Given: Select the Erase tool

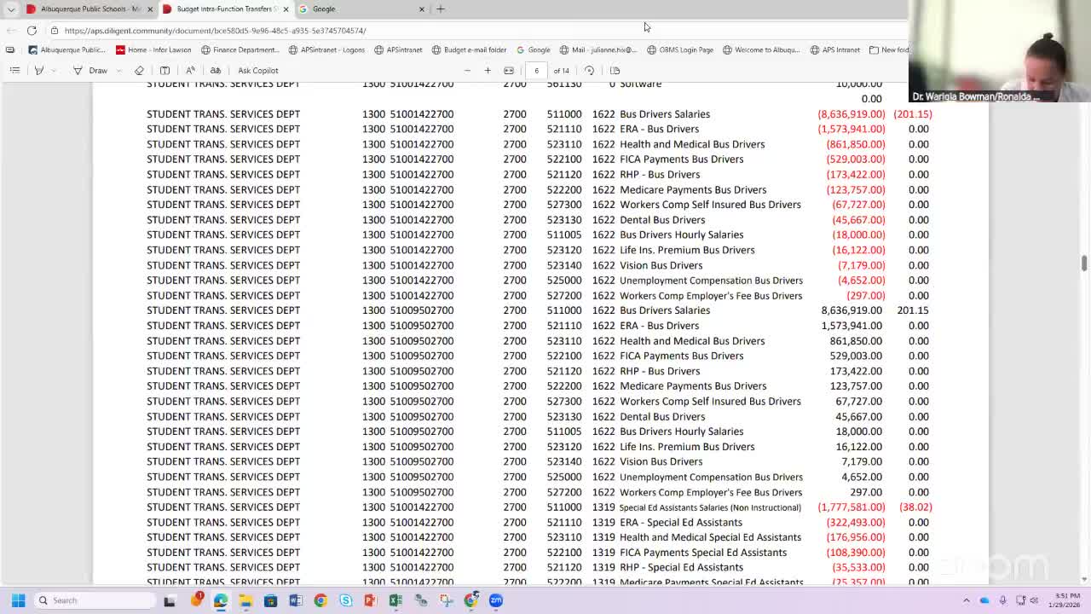Looking at the screenshot, I should (139, 70).
